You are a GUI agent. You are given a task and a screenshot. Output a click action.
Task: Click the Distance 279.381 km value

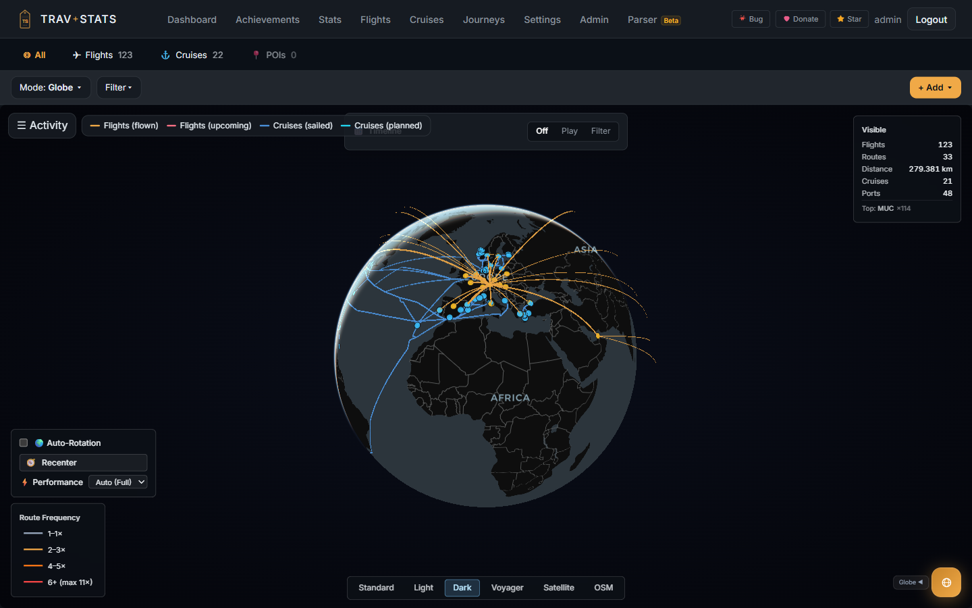[x=930, y=169]
